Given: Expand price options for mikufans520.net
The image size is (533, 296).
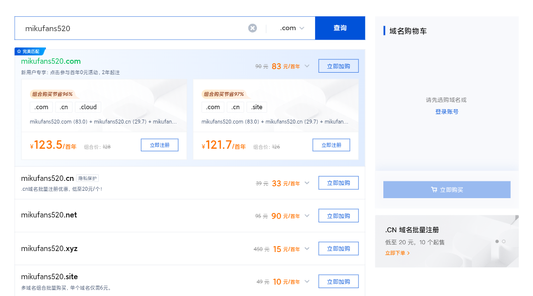Looking at the screenshot, I should [x=307, y=216].
